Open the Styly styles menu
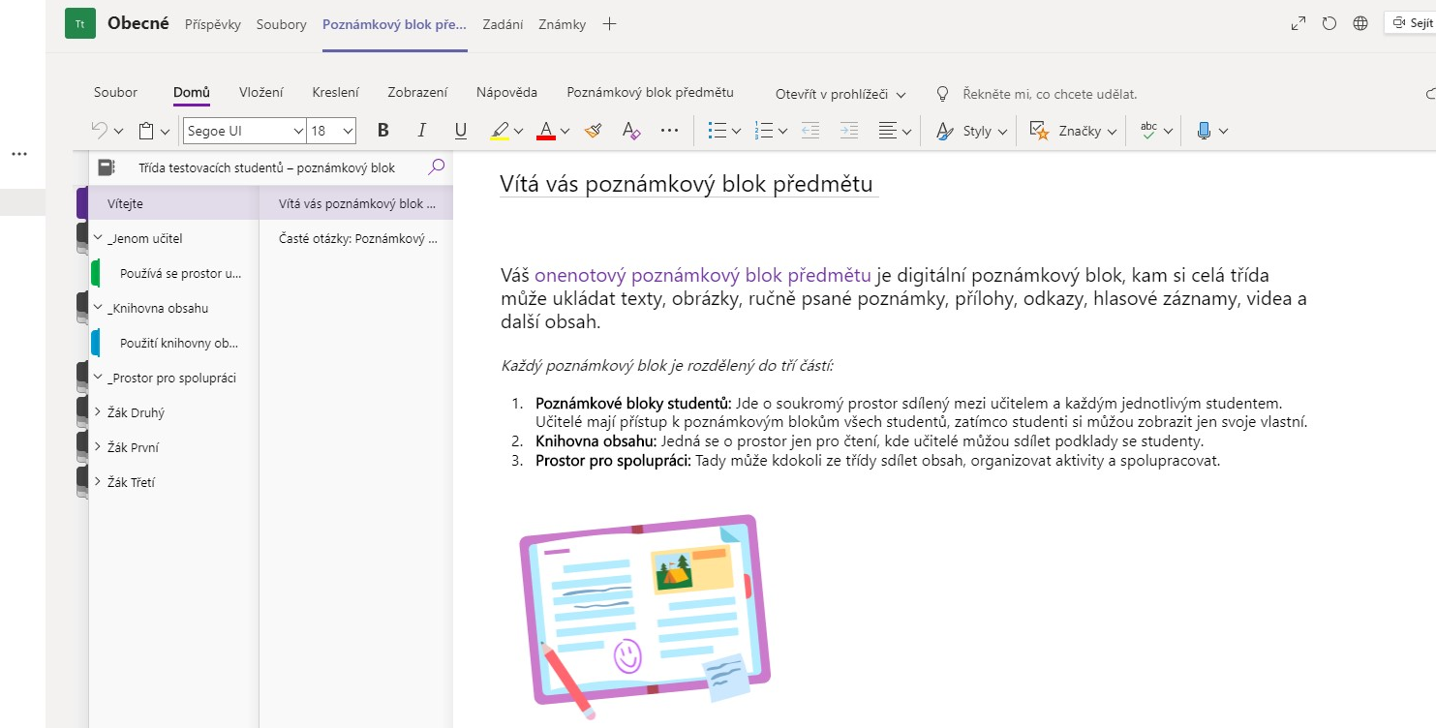1436x728 pixels. (972, 131)
